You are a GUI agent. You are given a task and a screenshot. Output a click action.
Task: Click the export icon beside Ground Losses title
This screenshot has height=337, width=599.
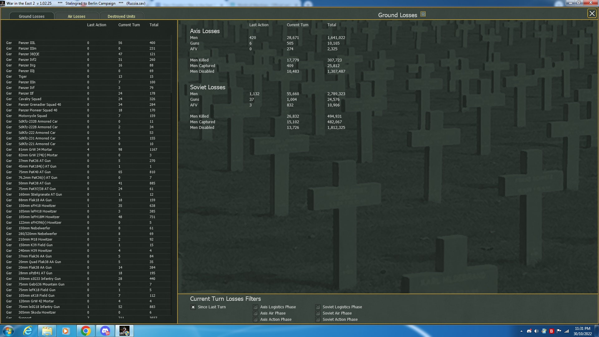tap(423, 14)
